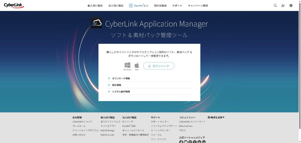The image size is (301, 143).
Task: Click the globe language icon in header
Action: 291,6
